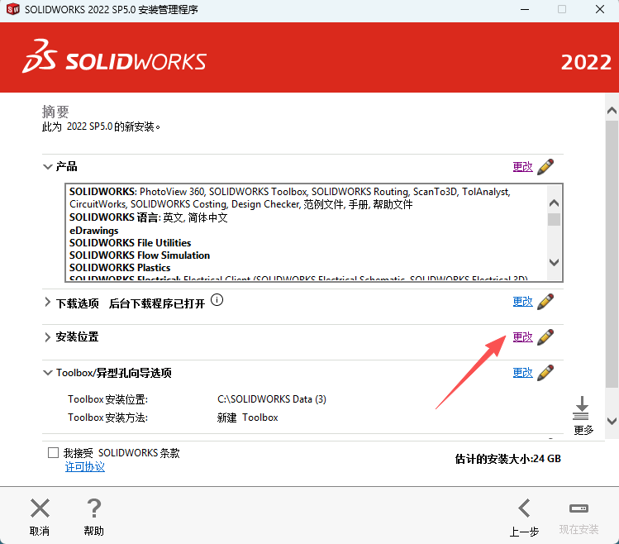Click the pencil icon in the 安装位置 row

(x=545, y=337)
